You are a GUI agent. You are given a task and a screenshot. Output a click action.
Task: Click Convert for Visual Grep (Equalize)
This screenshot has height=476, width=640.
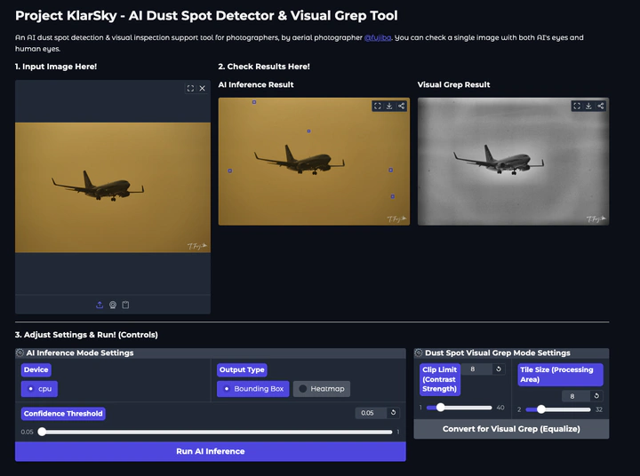coord(511,428)
